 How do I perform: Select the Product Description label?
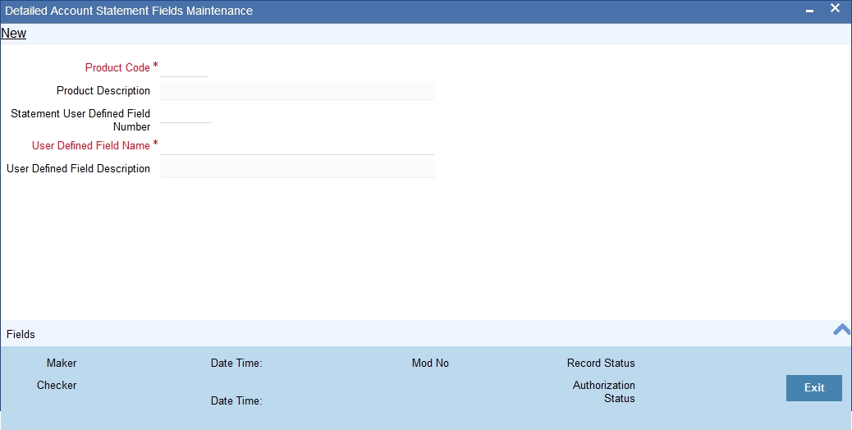click(x=103, y=90)
